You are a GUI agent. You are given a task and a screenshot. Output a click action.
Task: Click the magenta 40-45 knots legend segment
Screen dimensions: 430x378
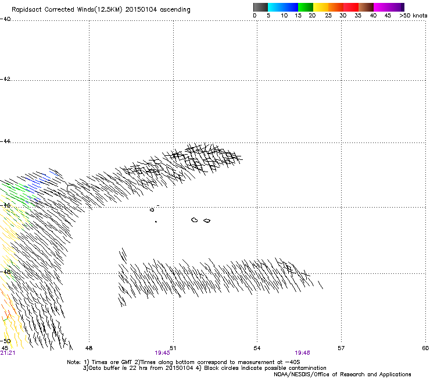click(381, 7)
